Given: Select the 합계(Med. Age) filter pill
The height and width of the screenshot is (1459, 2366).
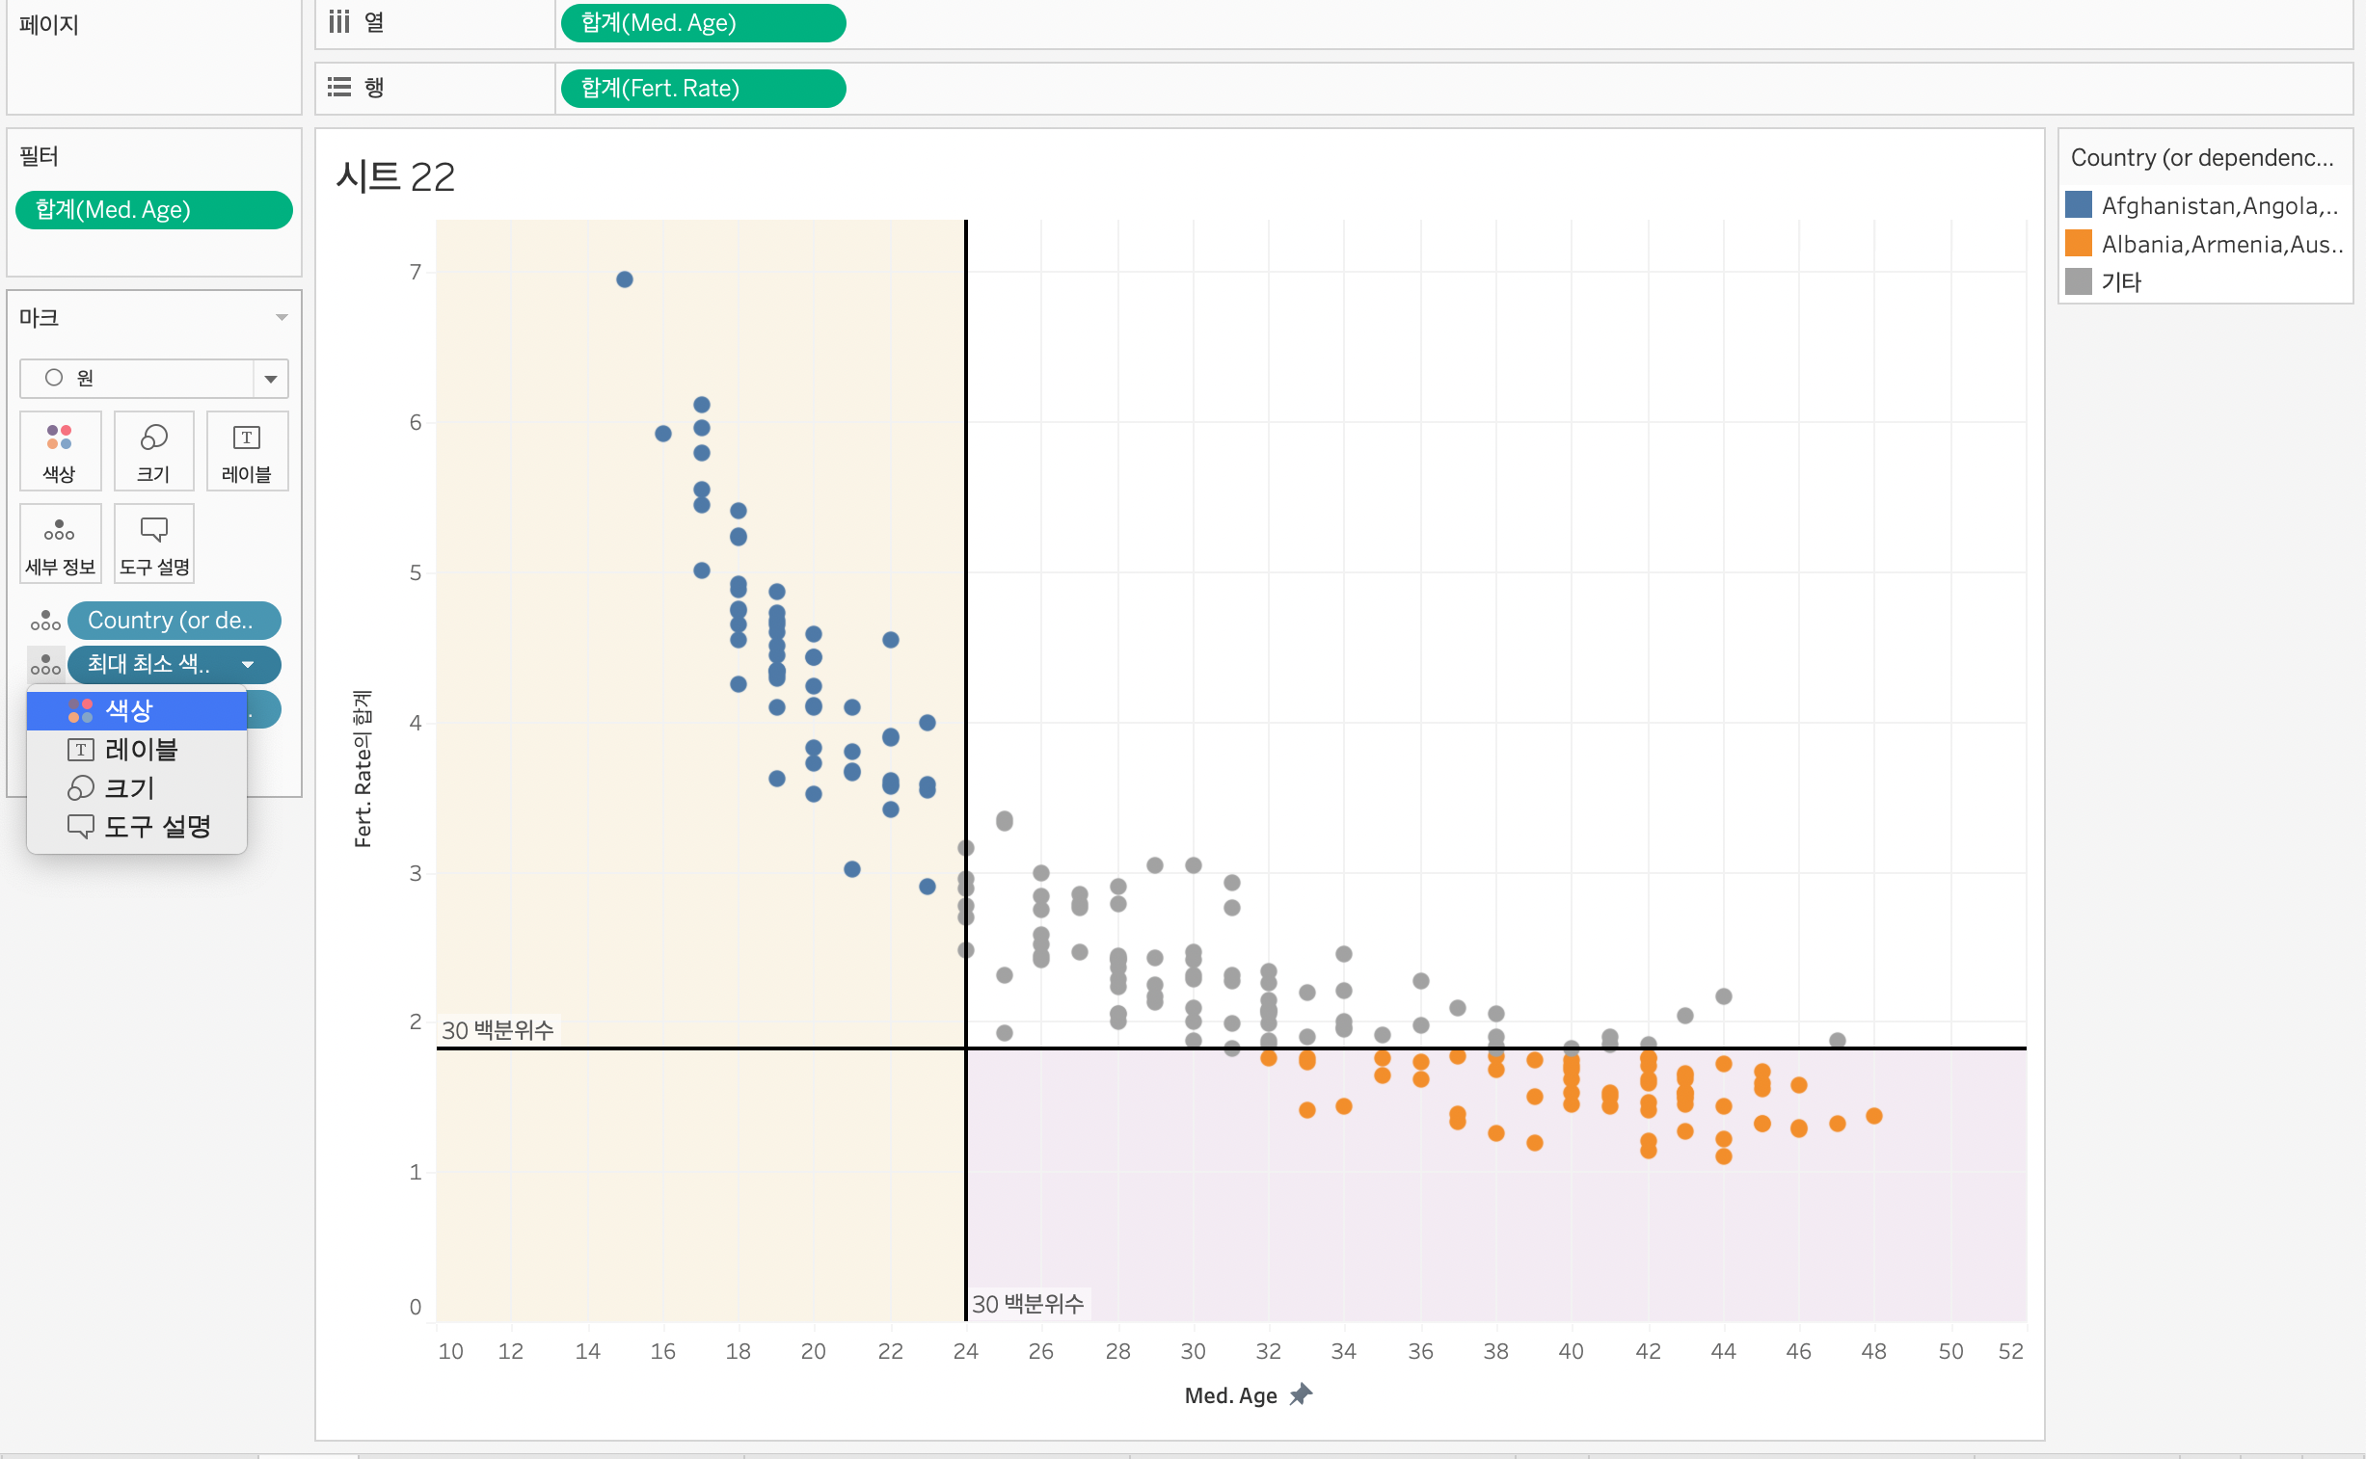Looking at the screenshot, I should pos(153,210).
